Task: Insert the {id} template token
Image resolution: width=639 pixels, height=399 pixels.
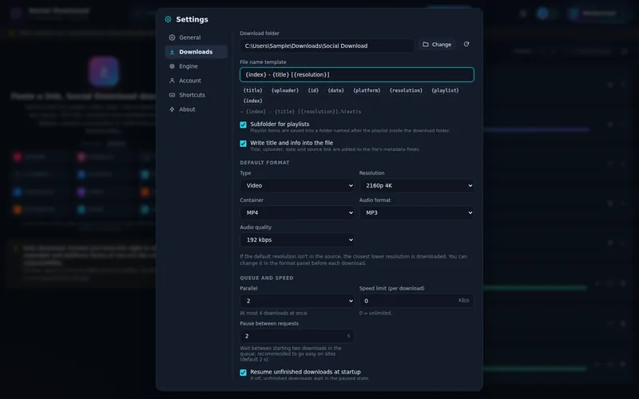Action: 313,90
